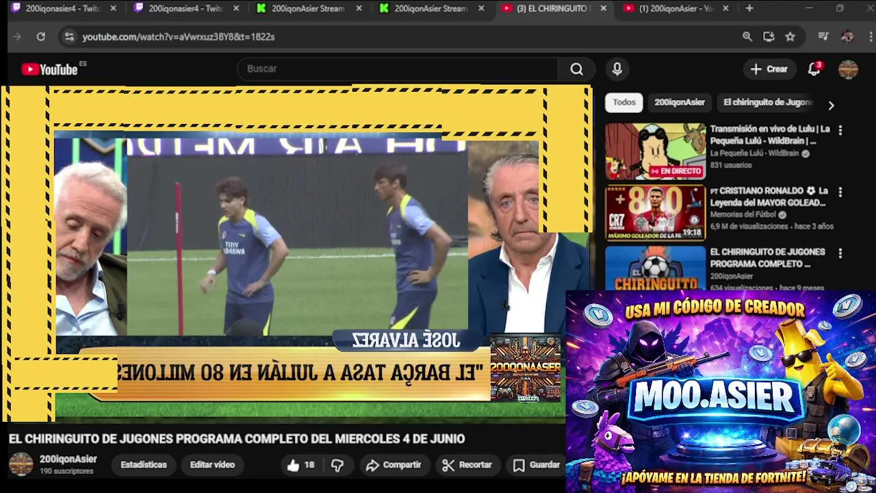Open the browser zoom magnifier icon
Screen dimensions: 876x493
pyautogui.click(x=747, y=37)
